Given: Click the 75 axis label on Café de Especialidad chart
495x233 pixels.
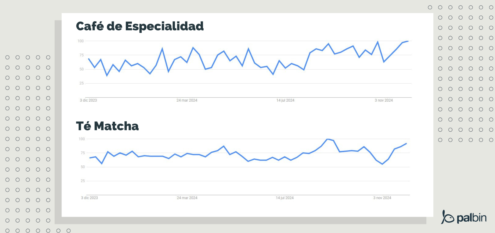Looking at the screenshot, I should [82, 55].
